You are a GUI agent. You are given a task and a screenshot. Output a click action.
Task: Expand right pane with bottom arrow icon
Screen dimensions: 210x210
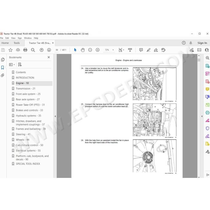point(208,175)
